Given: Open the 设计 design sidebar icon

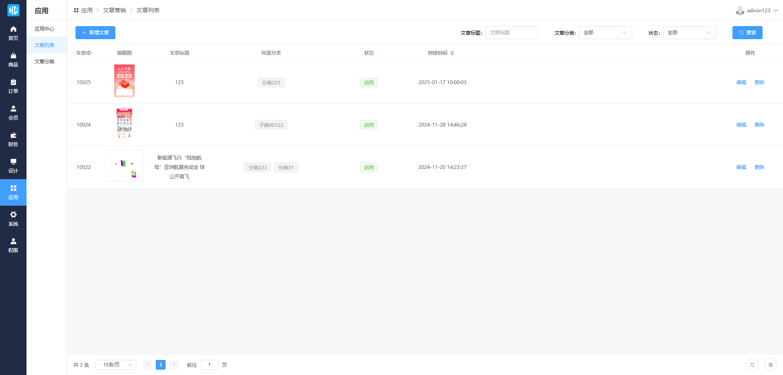Looking at the screenshot, I should pos(13,166).
